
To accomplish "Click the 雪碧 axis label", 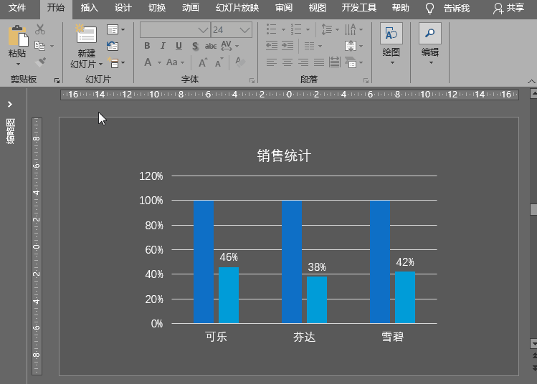I will (x=392, y=337).
